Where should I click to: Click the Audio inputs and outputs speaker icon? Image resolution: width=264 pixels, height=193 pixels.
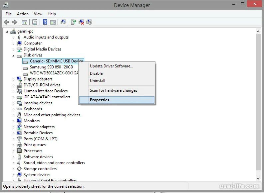(19, 37)
